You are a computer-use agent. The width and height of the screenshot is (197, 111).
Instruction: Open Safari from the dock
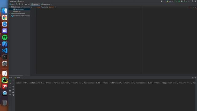[5, 24]
